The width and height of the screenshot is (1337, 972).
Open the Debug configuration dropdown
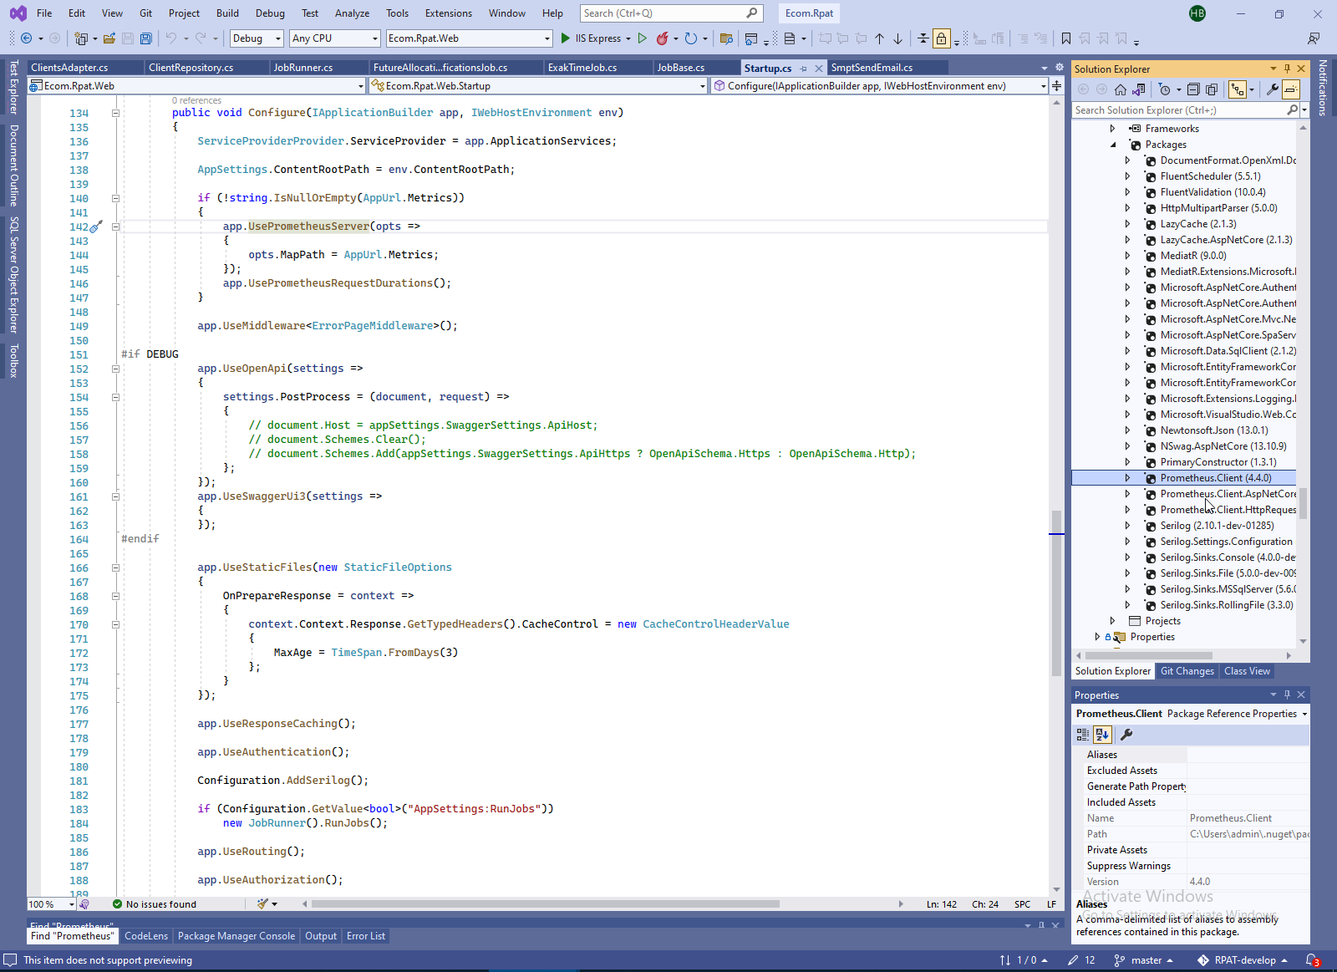pyautogui.click(x=257, y=38)
